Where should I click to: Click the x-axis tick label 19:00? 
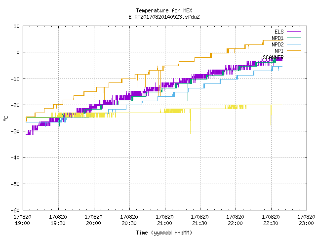pyautogui.click(x=22, y=223)
